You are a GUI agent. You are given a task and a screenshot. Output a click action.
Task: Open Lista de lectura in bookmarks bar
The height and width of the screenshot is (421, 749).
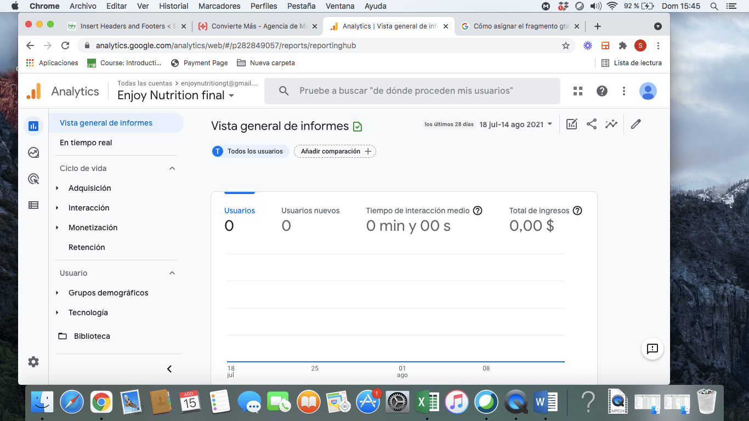point(632,63)
